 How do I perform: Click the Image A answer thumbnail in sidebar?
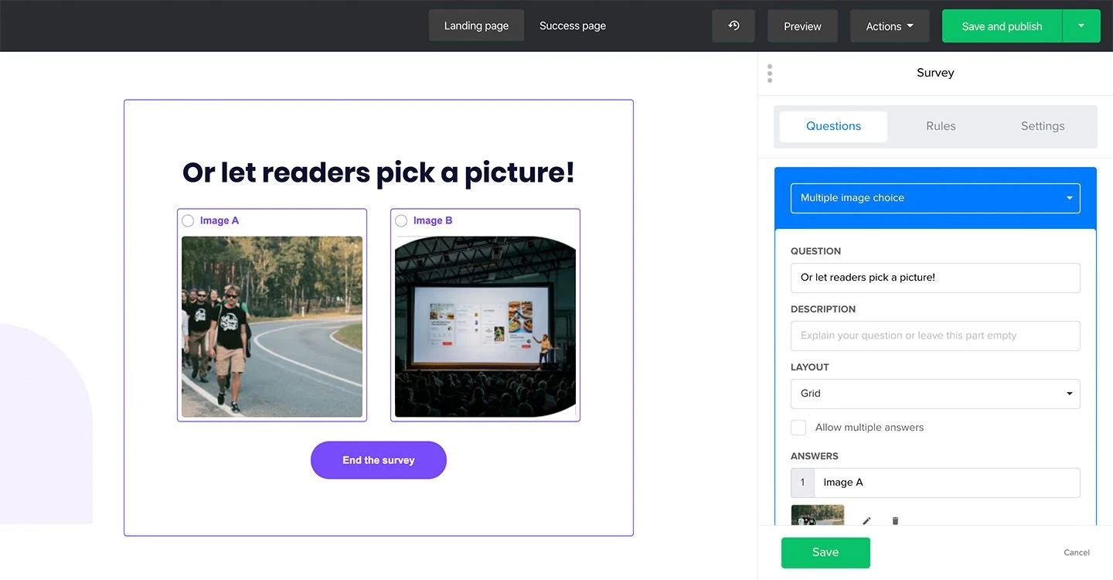click(817, 516)
